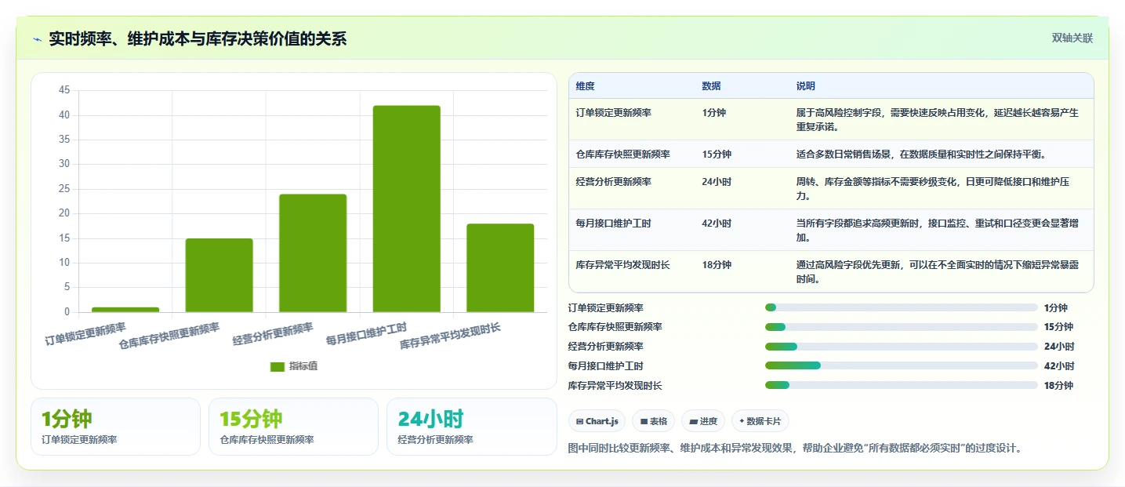Click the 仓库库存快照更新频率 progress bar
Viewport: 1125px width, 487px height.
pyautogui.click(x=901, y=327)
